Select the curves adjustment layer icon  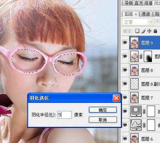136,125
